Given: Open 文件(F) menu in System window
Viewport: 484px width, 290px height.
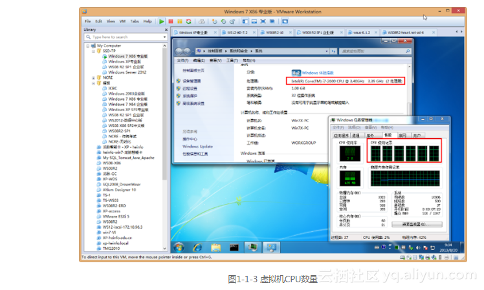Looking at the screenshot, I should [x=182, y=61].
